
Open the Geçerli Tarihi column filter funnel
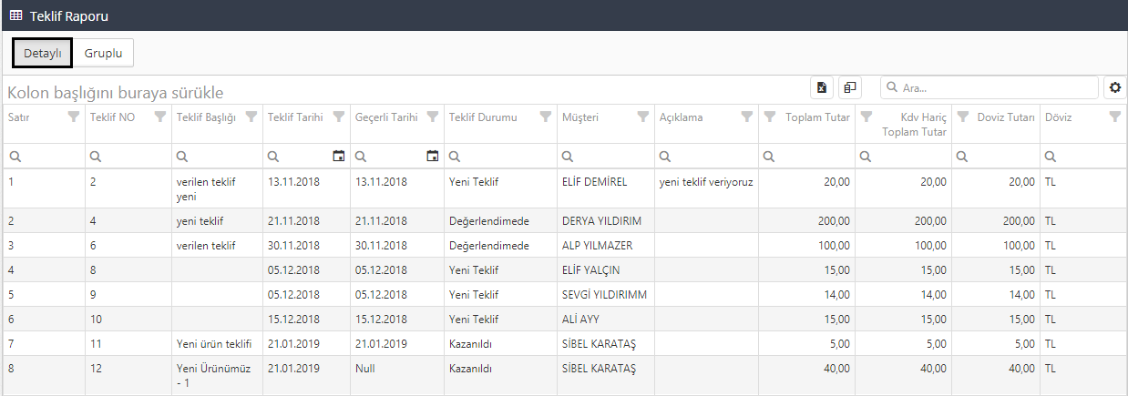click(433, 117)
